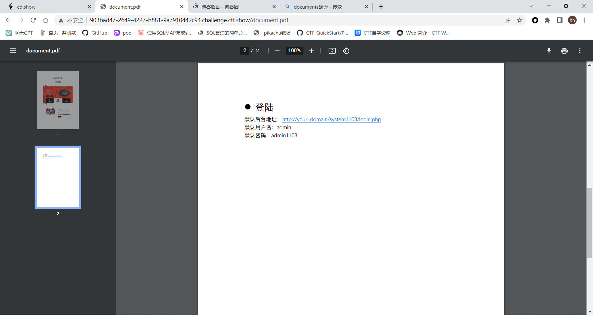Image resolution: width=593 pixels, height=315 pixels.
Task: Open a new browser tab
Action: click(x=381, y=7)
